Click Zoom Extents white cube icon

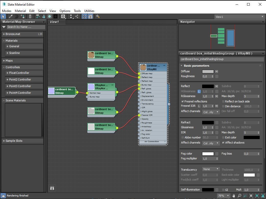coord(251,196)
